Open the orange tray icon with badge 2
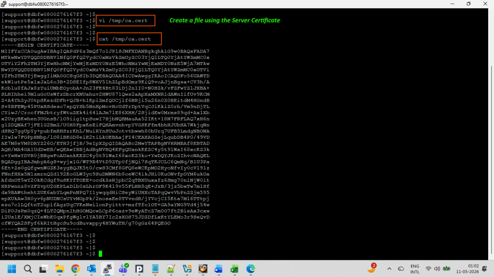 coord(372,268)
